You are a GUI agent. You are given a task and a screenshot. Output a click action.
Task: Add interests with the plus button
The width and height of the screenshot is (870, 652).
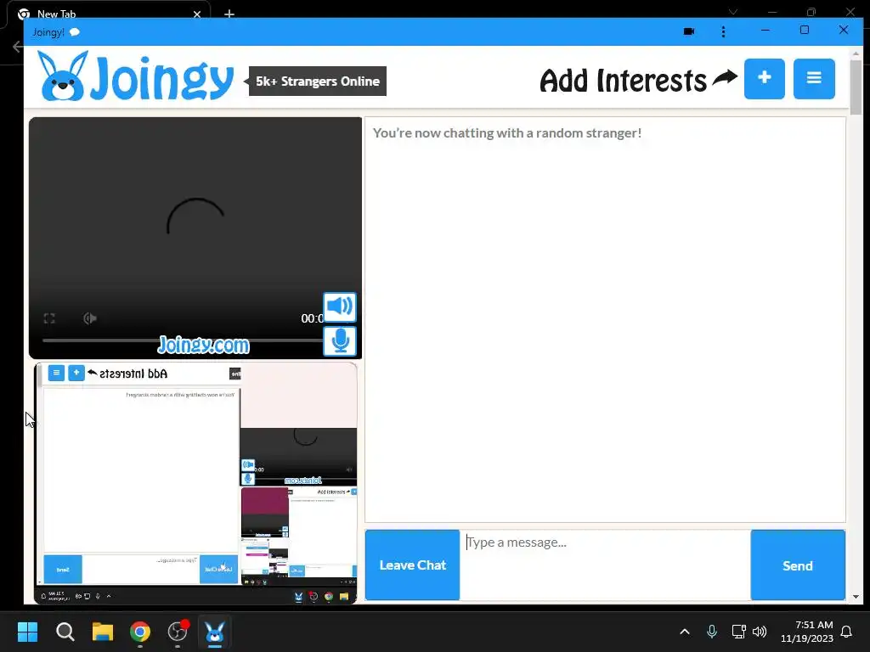(764, 79)
